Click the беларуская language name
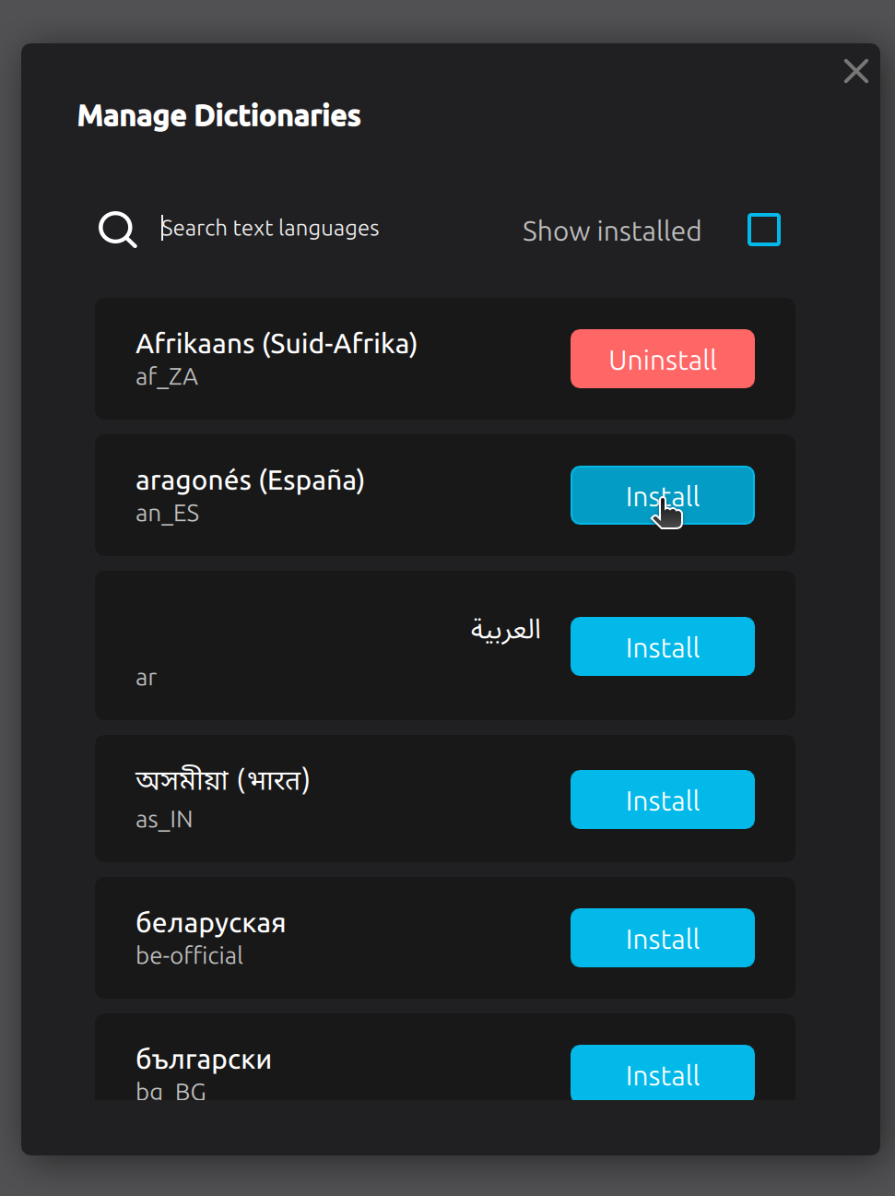895x1196 pixels. coord(211,923)
